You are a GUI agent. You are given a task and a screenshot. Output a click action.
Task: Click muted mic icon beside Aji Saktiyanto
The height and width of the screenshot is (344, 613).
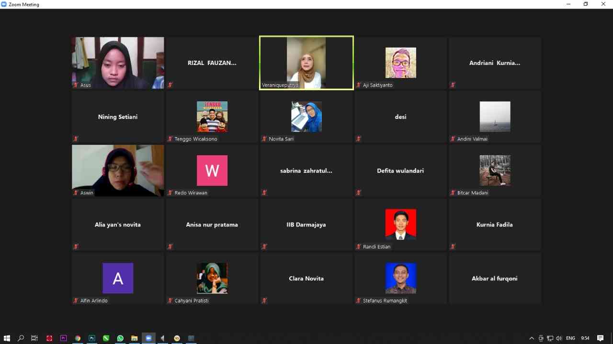pos(358,85)
